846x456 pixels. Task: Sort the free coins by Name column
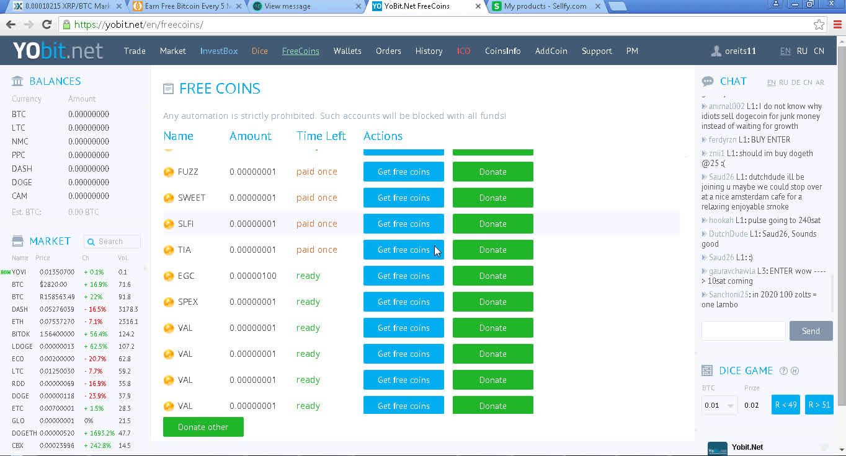[178, 136]
